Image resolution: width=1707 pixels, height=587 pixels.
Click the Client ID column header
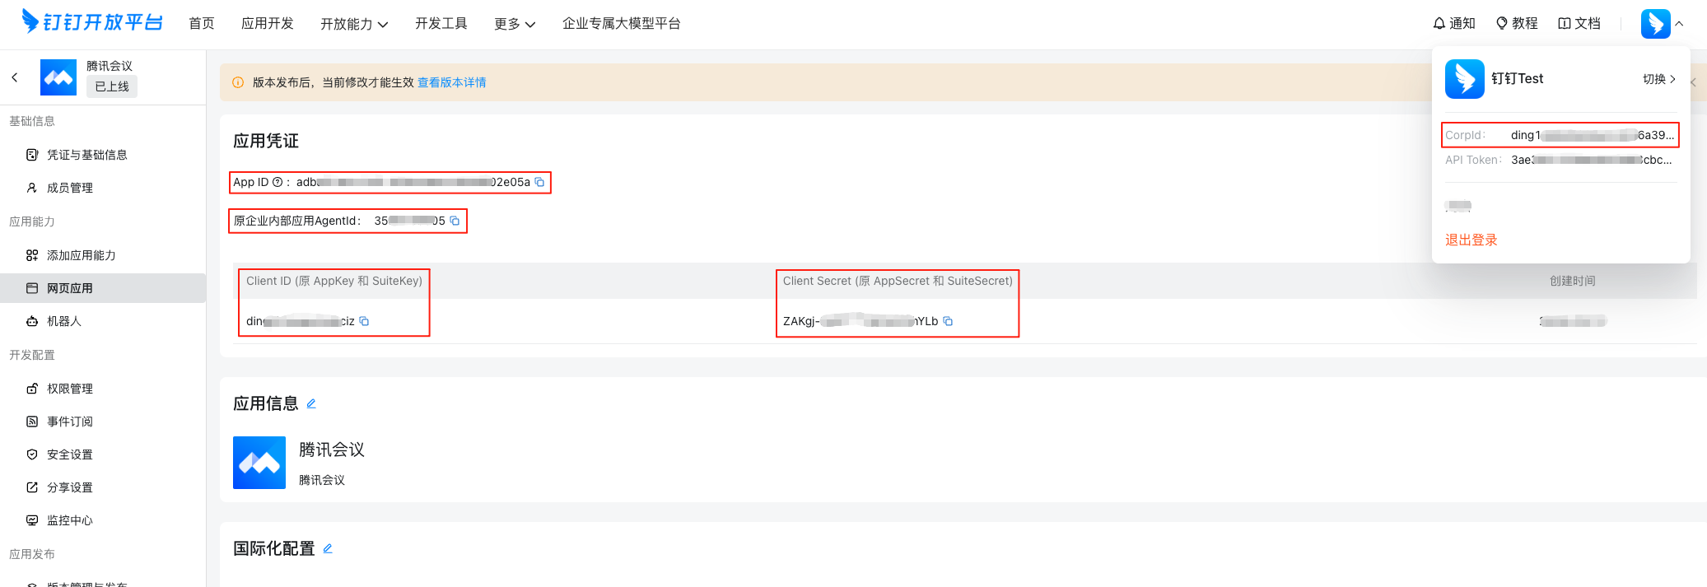point(334,281)
